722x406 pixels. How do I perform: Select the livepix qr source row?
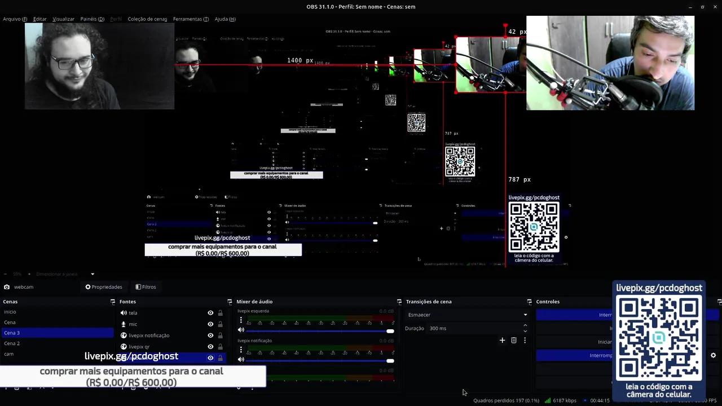pyautogui.click(x=172, y=347)
